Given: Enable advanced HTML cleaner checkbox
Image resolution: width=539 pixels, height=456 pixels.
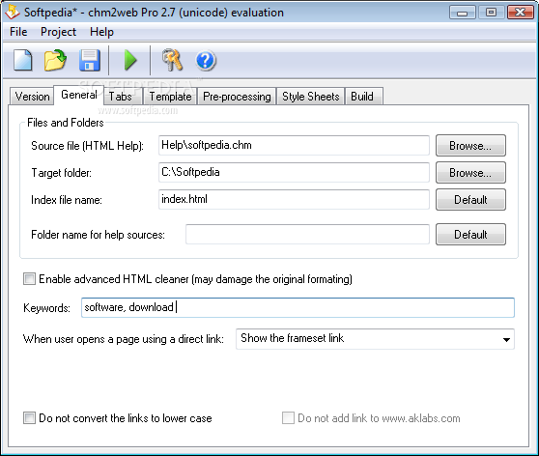Looking at the screenshot, I should 29,278.
